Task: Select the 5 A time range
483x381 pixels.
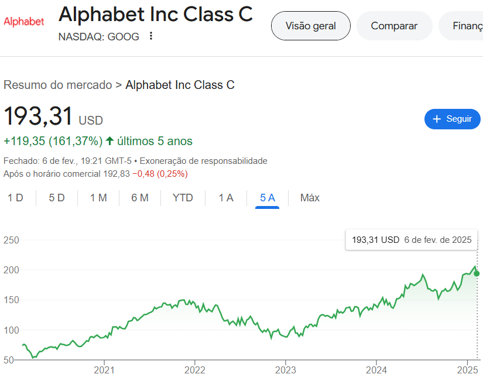Action: (268, 198)
